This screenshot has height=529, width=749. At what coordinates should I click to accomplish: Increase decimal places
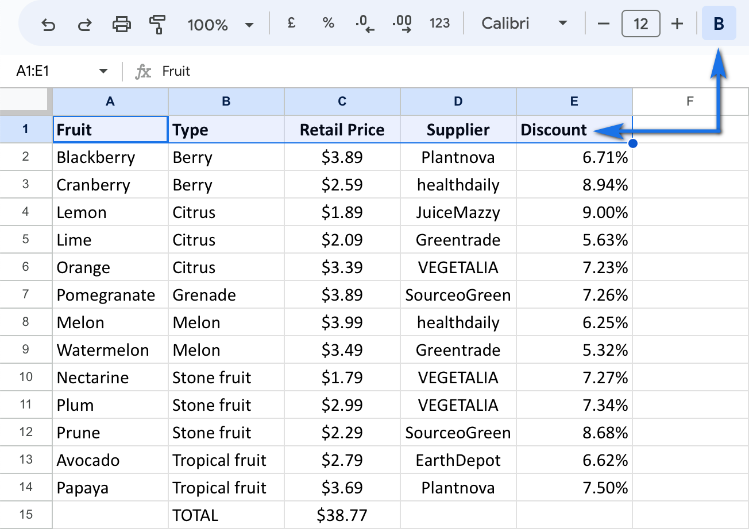coord(402,24)
